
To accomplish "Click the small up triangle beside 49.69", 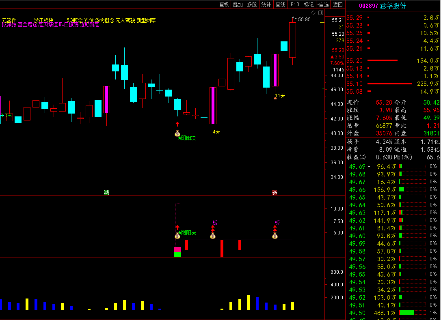I will point(369,167).
